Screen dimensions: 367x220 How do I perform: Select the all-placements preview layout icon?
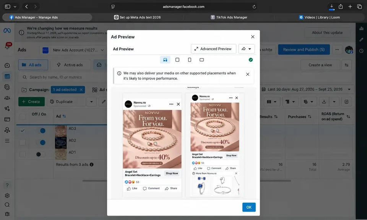click(x=165, y=60)
